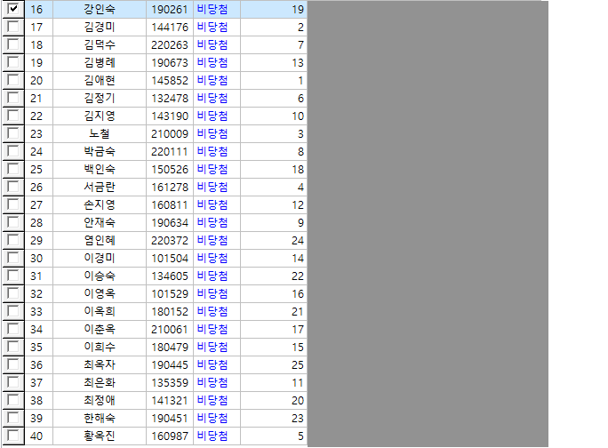Click the name 이승숙
Viewport: 608px width, 448px height.
click(100, 276)
